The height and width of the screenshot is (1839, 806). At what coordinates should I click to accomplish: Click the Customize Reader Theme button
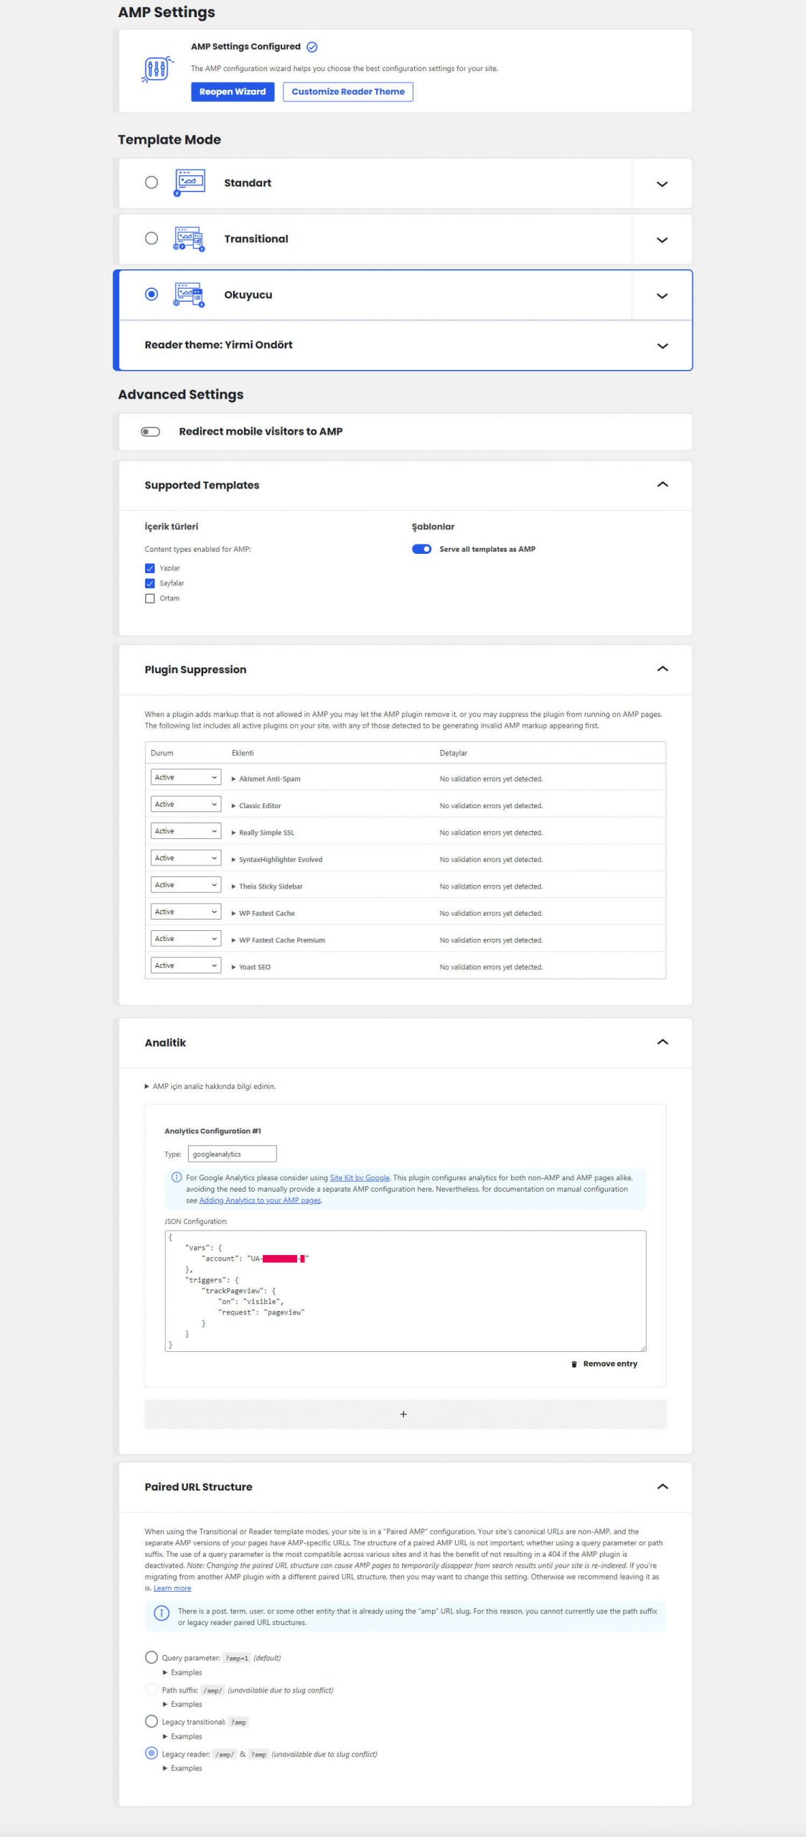347,92
